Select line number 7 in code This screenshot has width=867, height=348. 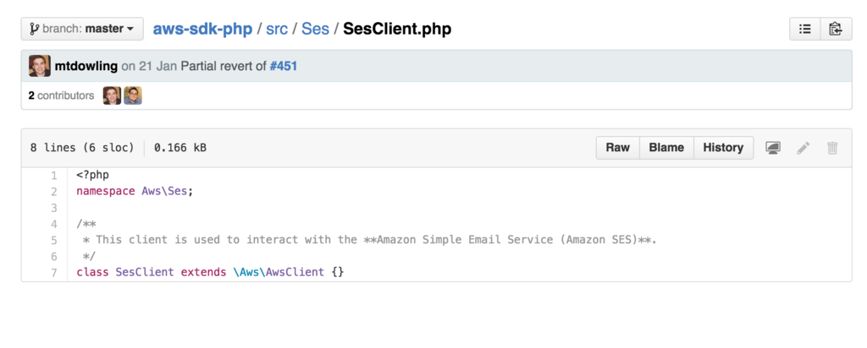53,272
